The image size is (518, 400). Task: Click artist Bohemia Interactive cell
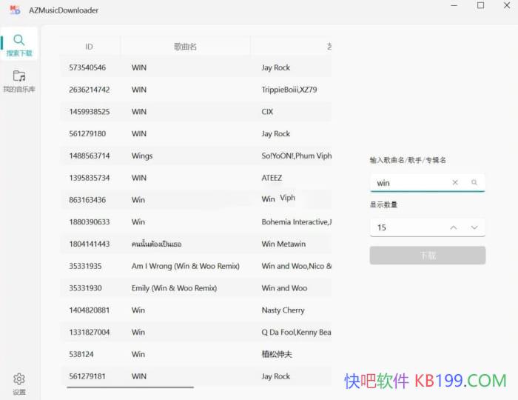coord(296,221)
